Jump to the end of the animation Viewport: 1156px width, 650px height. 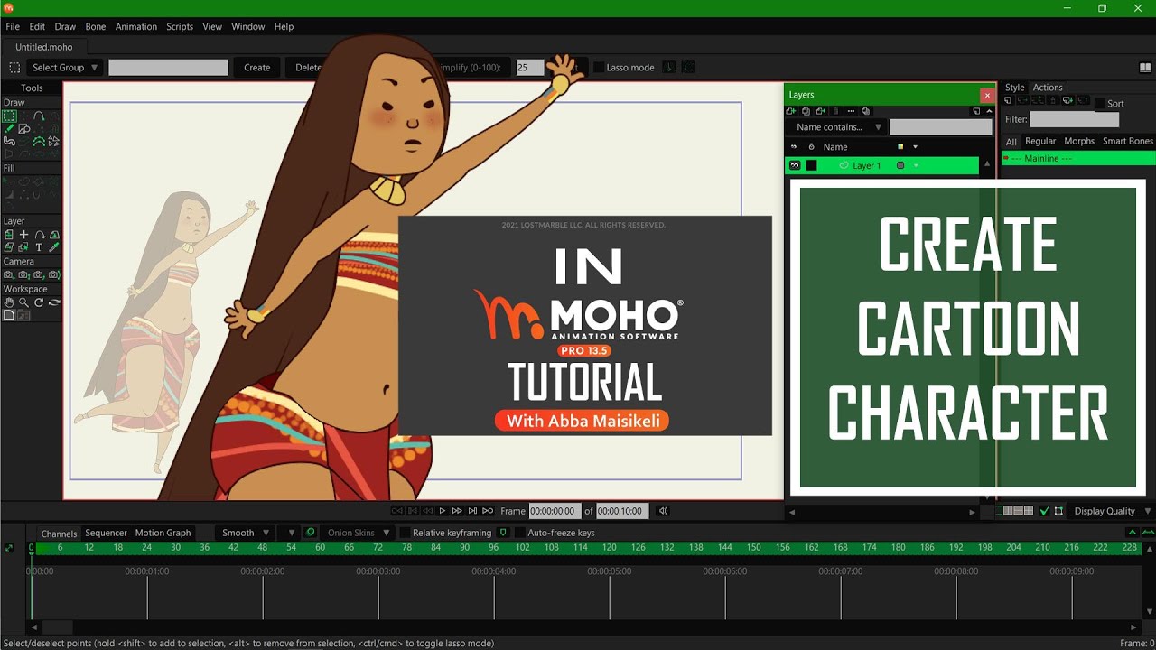(x=488, y=511)
